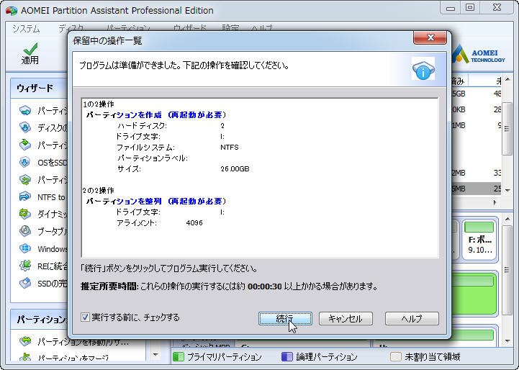
Task: Click the 00:00:30 estimated time text
Action: coord(264,286)
